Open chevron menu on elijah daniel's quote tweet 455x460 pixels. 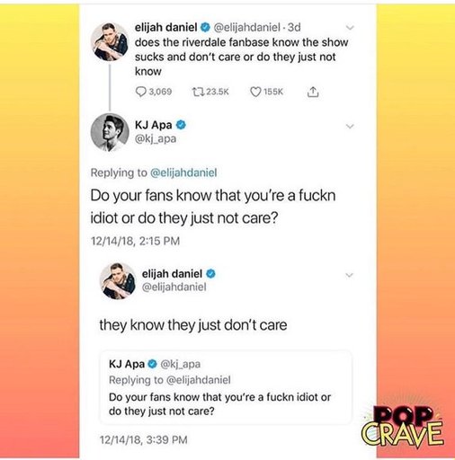pyautogui.click(x=349, y=275)
